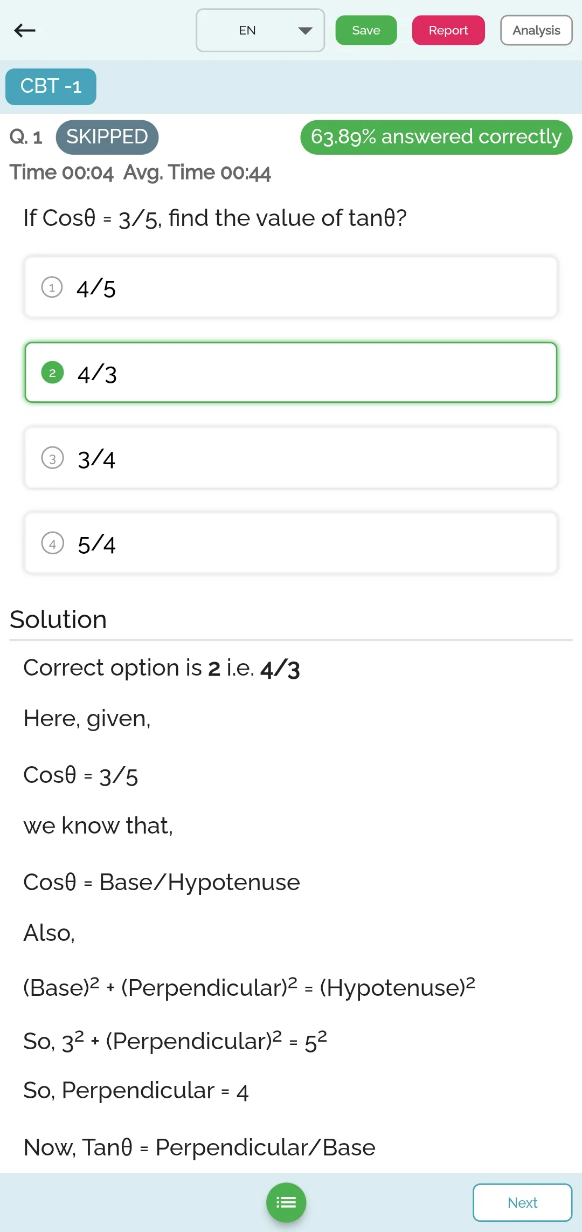Tap the Solution section heading

(x=58, y=619)
